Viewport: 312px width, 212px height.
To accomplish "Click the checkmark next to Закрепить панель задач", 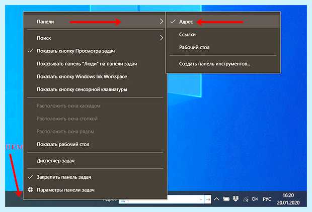I will click(x=30, y=177).
